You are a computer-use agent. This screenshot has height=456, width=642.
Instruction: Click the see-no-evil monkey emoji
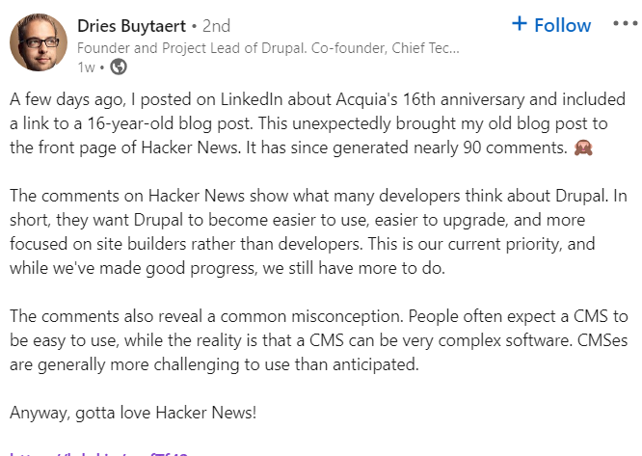(583, 148)
